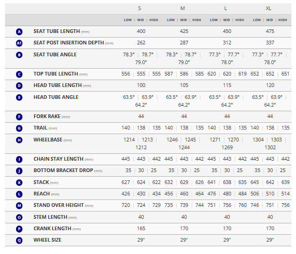Click the "M" size column header
296x254 pixels.
point(183,9)
